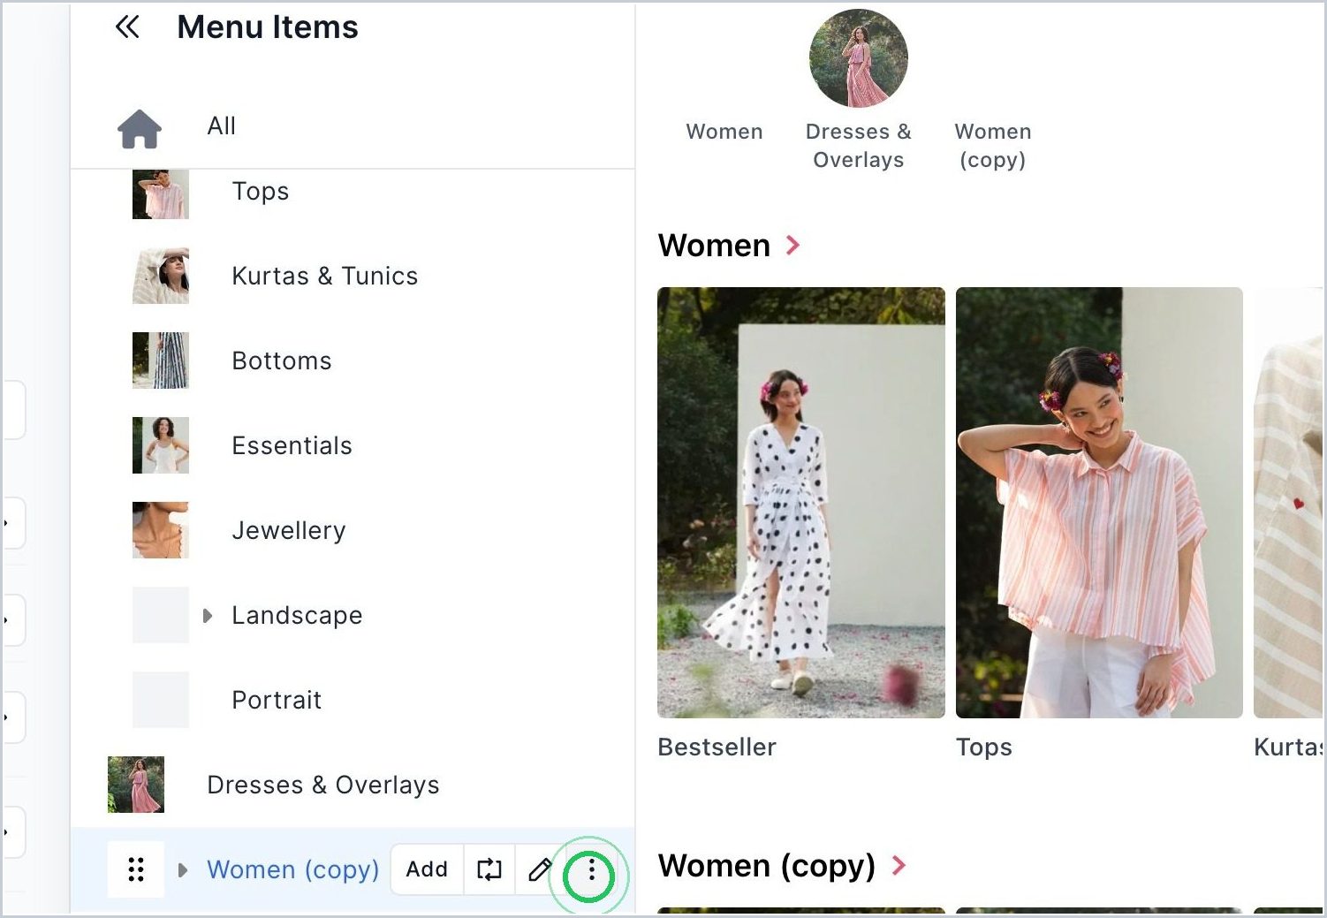Open the Women category in preview header
The width and height of the screenshot is (1327, 918).
tap(724, 132)
